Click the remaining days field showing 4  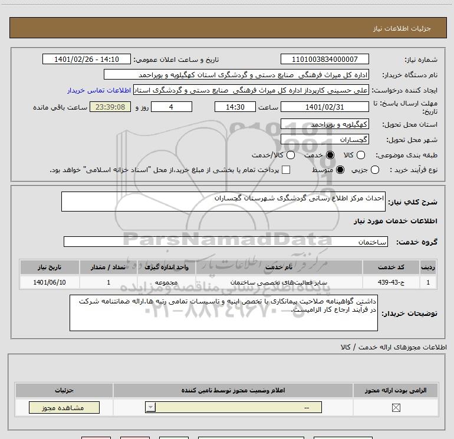172,107
